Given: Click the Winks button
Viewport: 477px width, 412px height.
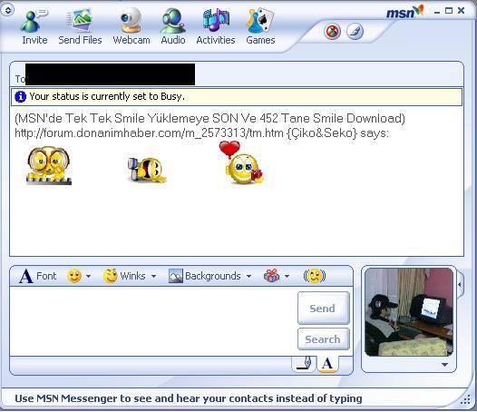Looking at the screenshot, I should tap(124, 276).
